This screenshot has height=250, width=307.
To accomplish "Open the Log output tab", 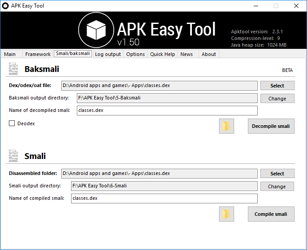I will 108,54.
